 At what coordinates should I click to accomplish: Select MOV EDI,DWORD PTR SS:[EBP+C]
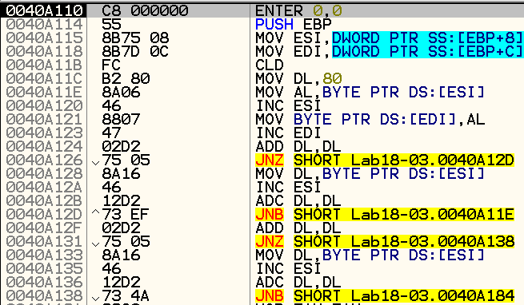coord(389,52)
